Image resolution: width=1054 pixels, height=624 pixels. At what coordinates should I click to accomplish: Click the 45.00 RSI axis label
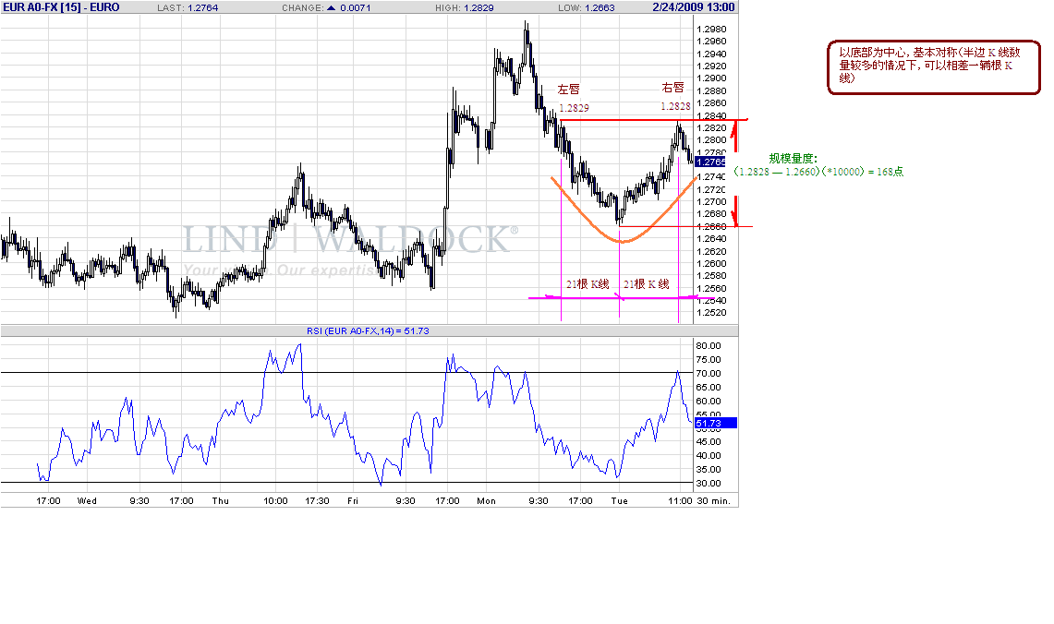click(x=708, y=442)
